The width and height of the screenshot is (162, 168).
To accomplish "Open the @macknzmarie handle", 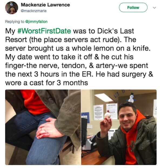I will [x=34, y=11].
